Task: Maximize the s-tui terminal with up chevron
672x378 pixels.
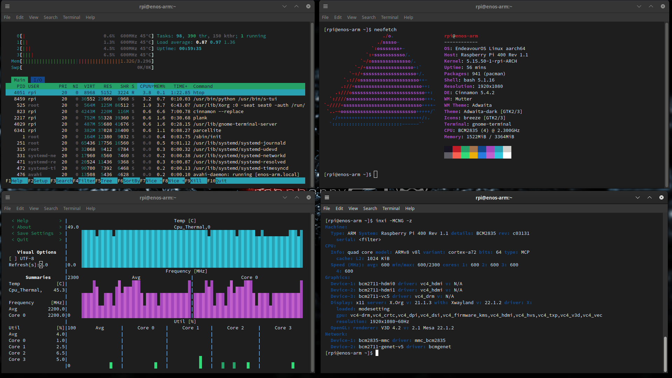Action: point(296,197)
